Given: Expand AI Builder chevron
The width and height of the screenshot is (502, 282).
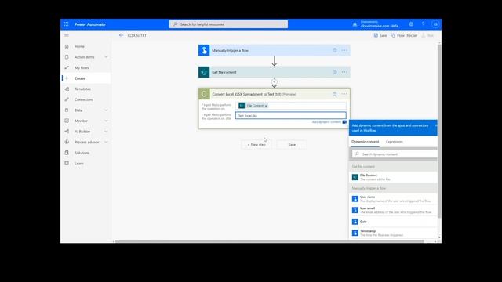Looking at the screenshot, I should point(106,132).
